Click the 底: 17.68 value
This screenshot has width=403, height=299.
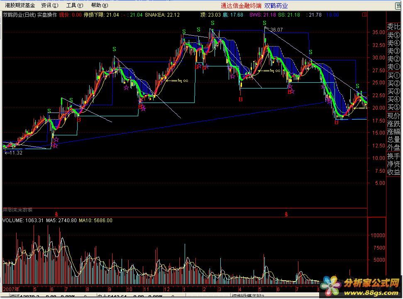(x=233, y=15)
